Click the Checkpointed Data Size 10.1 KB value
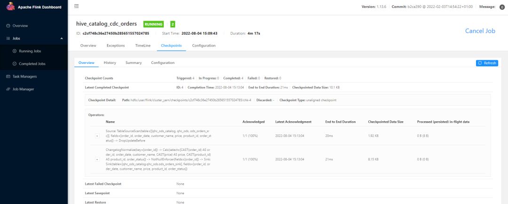Viewport: 508px width, 204px height. [x=334, y=87]
